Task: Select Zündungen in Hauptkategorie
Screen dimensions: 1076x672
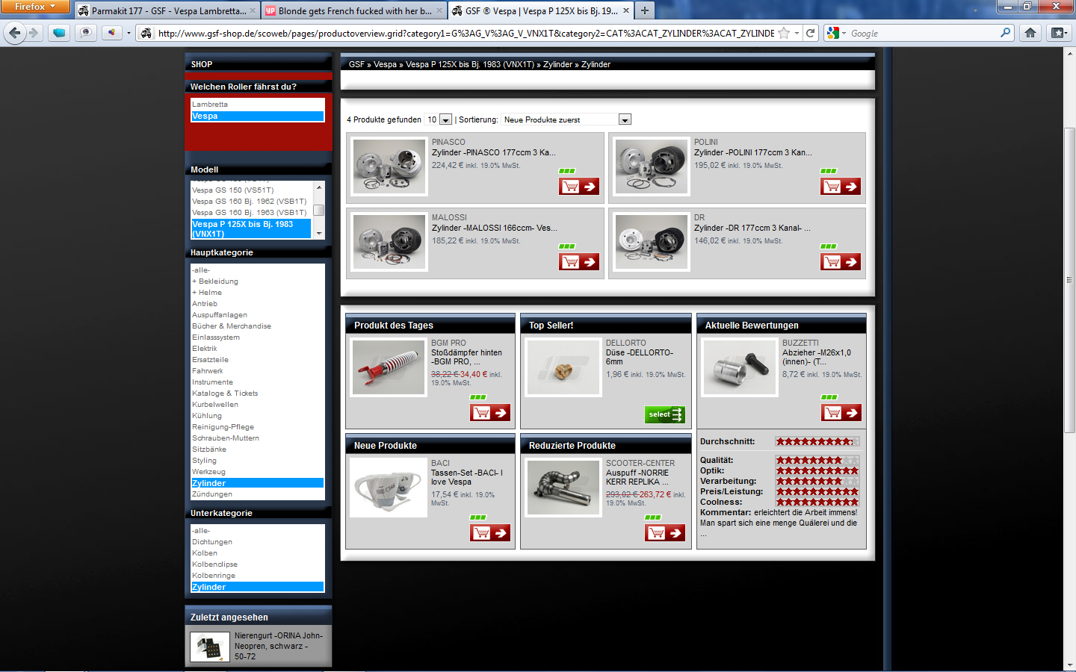Action: 212,494
